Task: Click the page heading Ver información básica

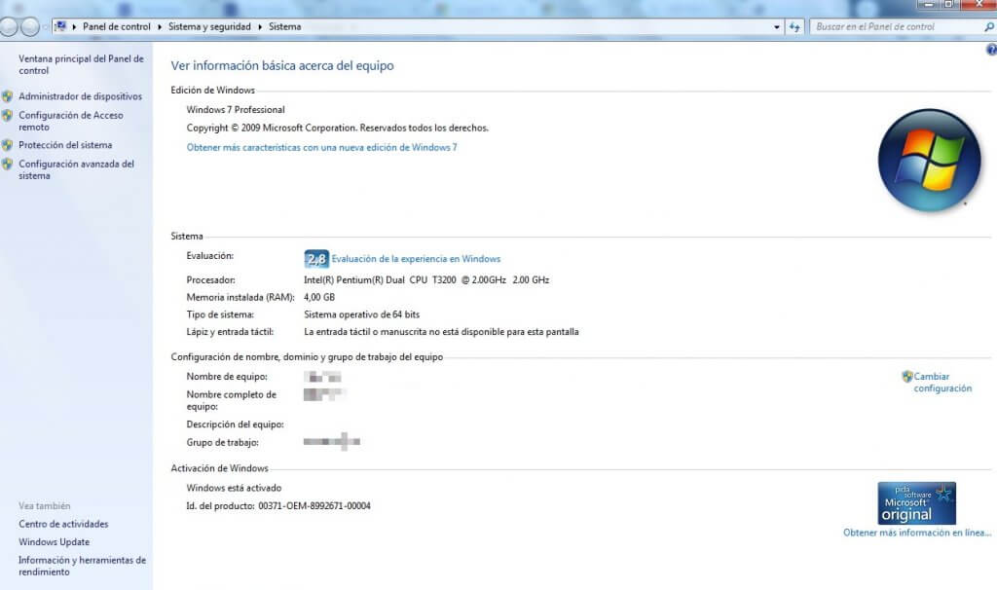Action: pyautogui.click(x=282, y=65)
